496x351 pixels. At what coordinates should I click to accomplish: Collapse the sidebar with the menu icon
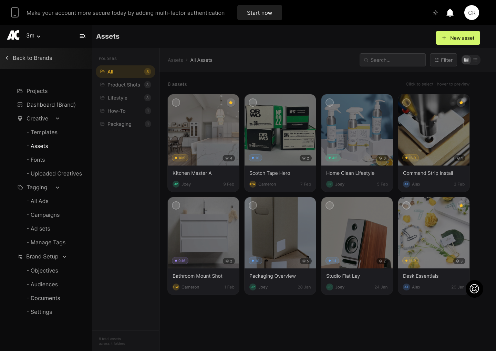pos(83,36)
